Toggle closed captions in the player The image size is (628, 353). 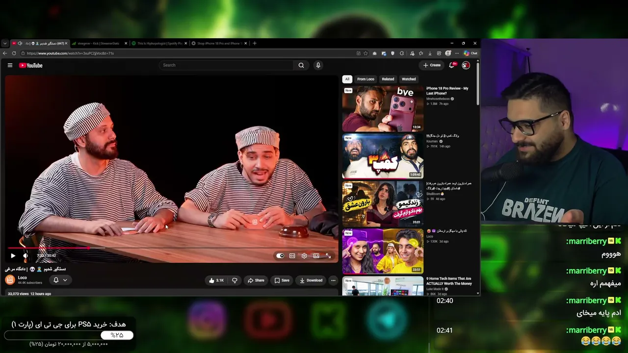[292, 255]
